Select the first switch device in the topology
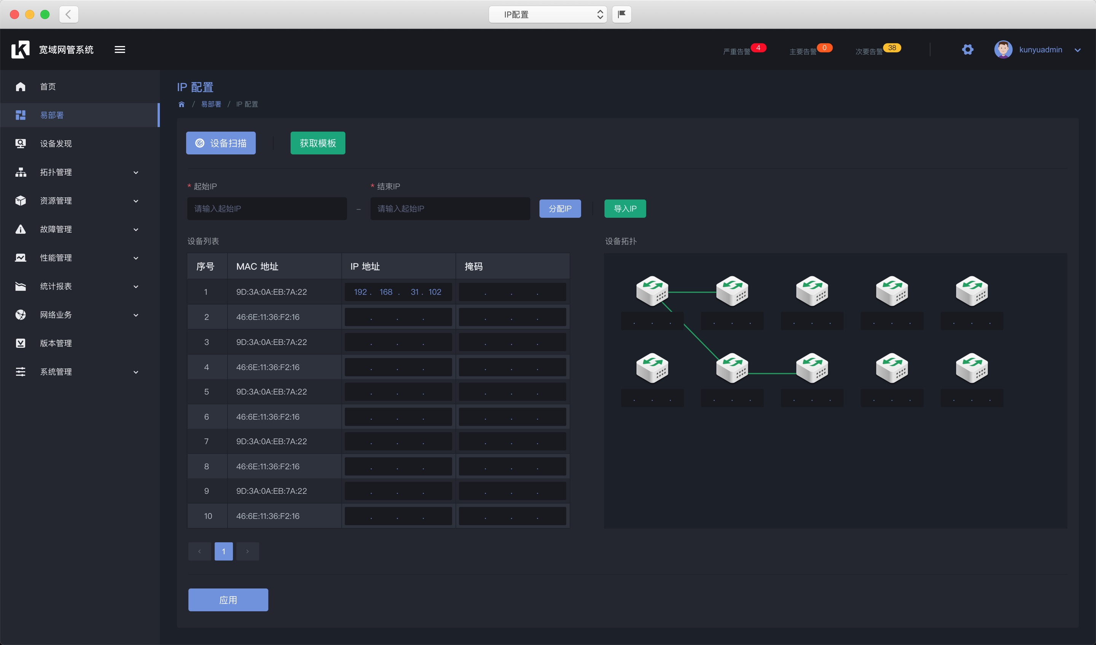Image resolution: width=1096 pixels, height=645 pixels. point(652,291)
